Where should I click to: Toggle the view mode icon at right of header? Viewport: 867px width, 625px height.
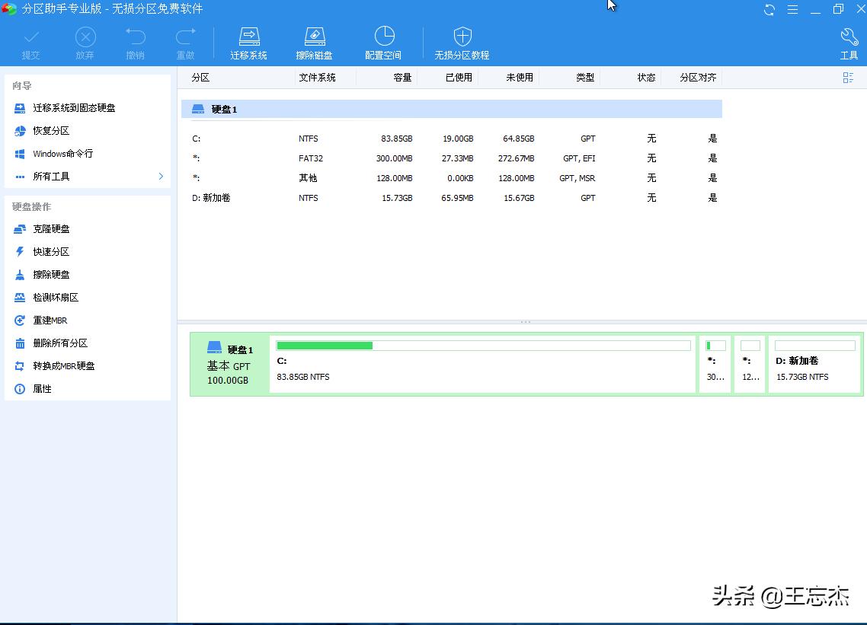coord(848,78)
